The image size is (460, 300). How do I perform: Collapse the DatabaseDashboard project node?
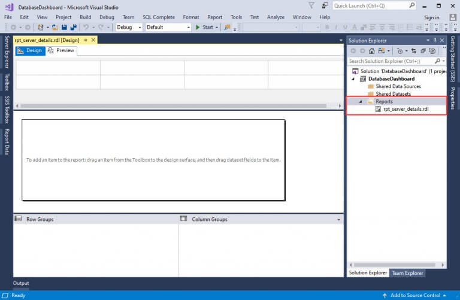pyautogui.click(x=353, y=79)
